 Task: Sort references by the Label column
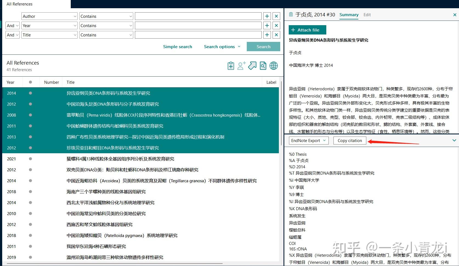click(271, 82)
